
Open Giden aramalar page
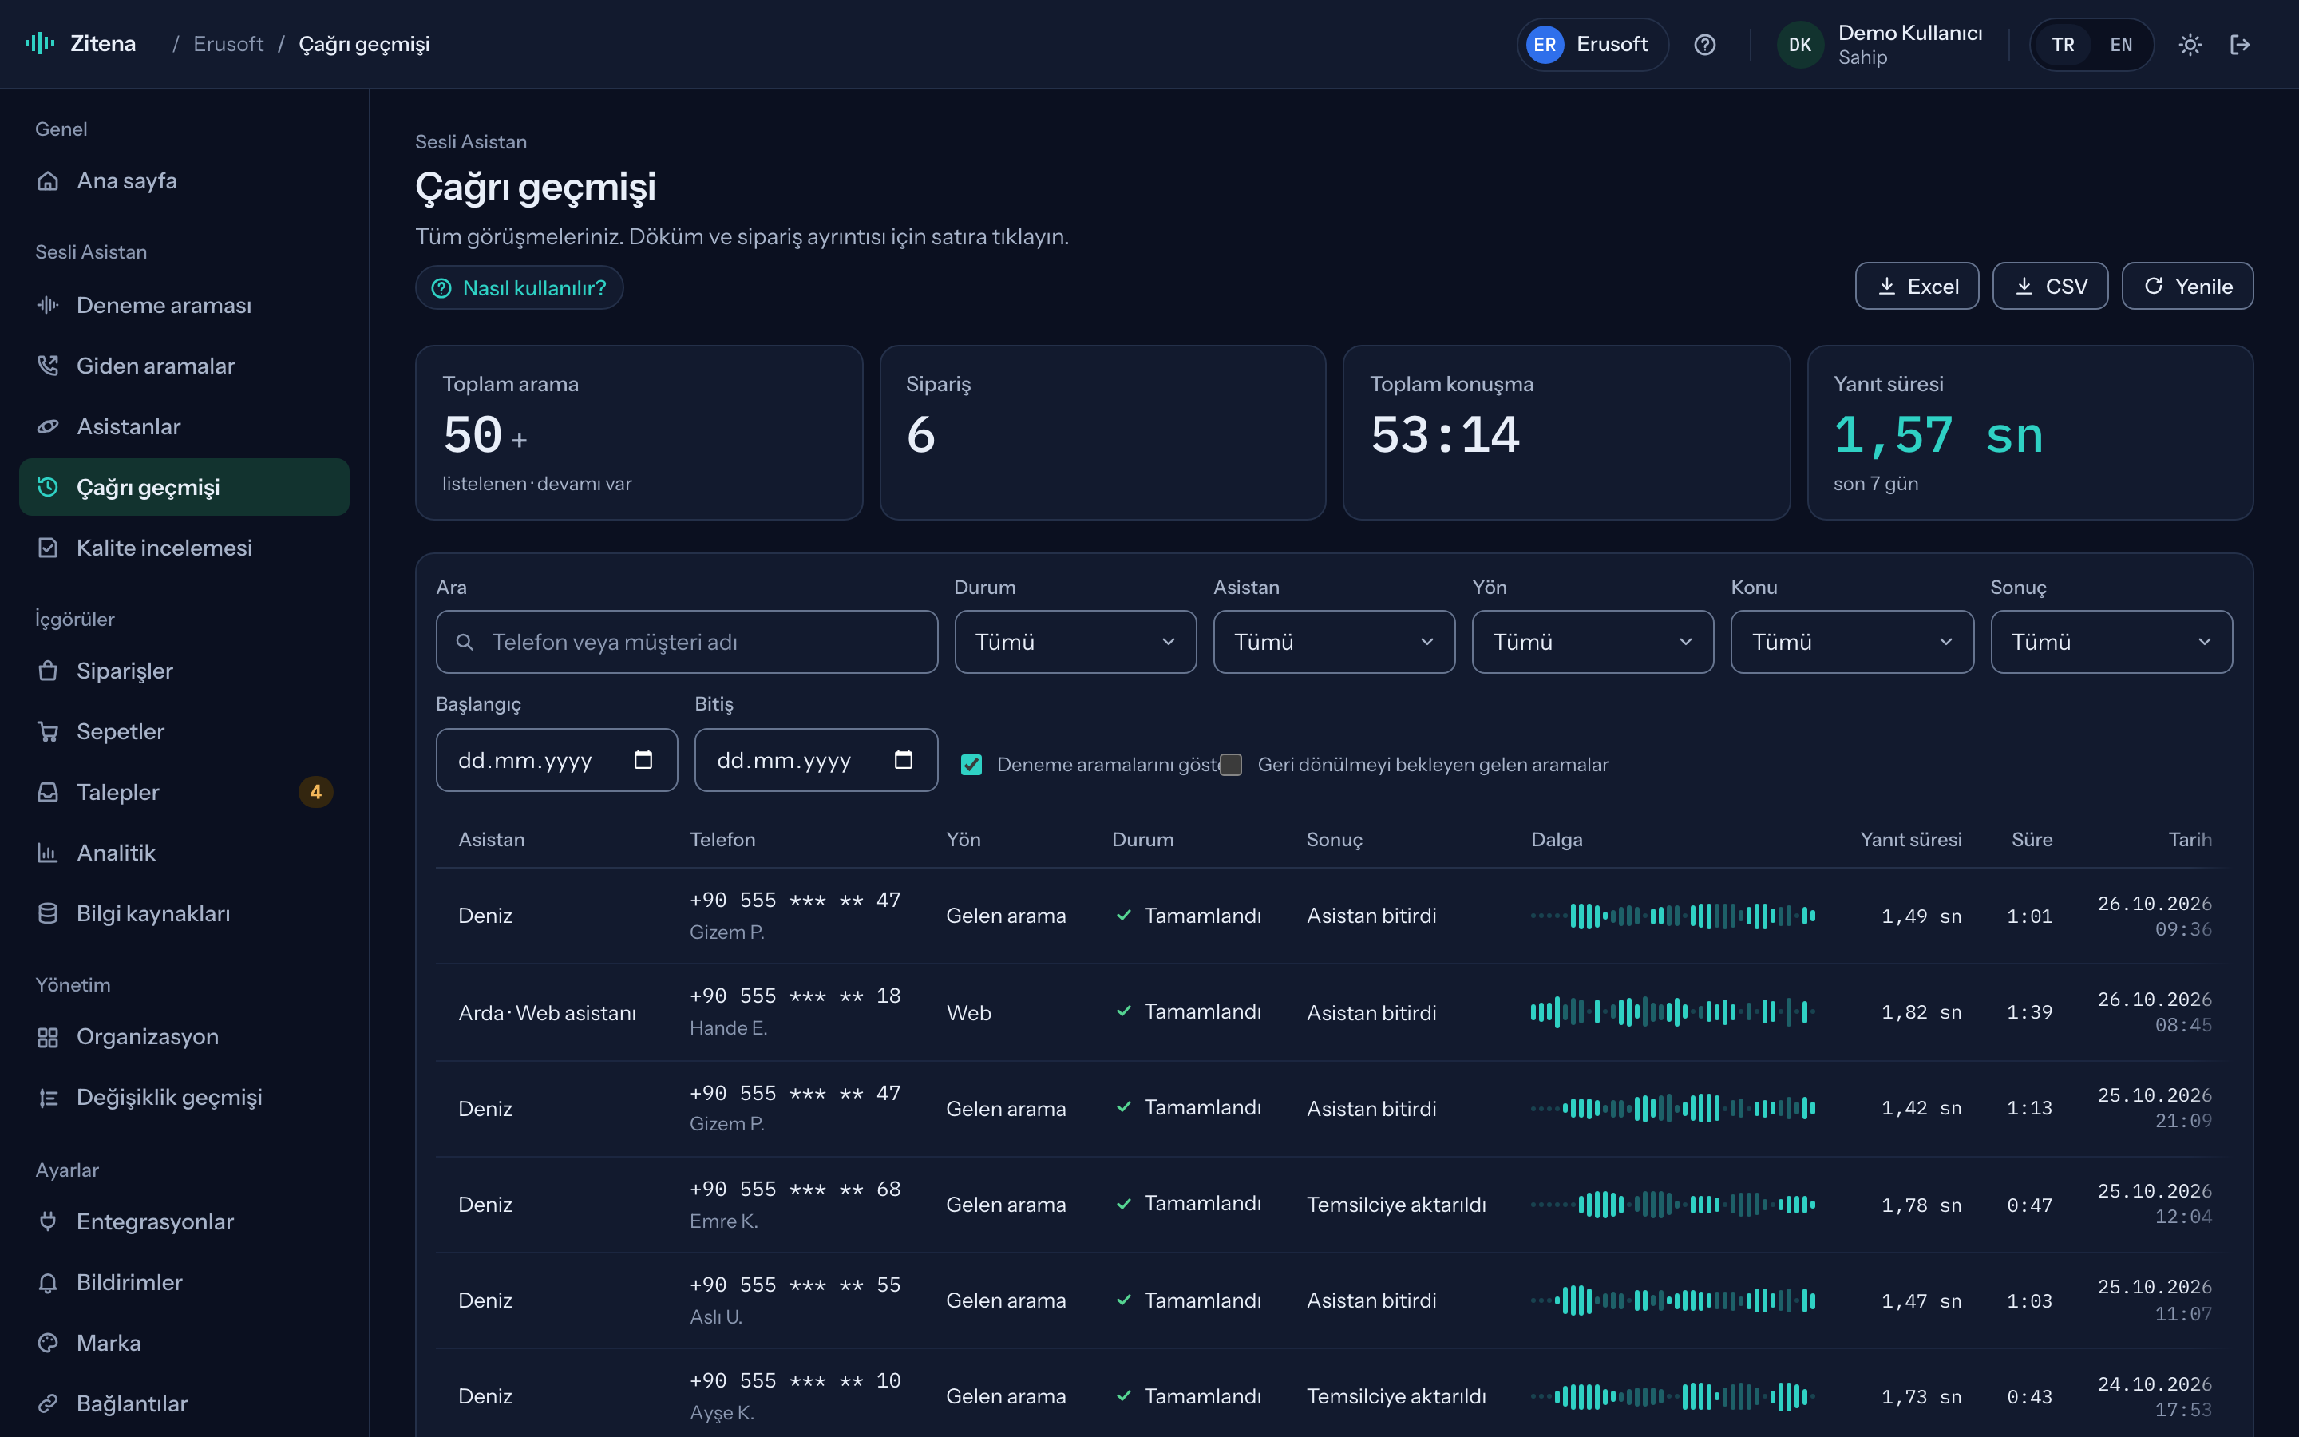coord(184,366)
